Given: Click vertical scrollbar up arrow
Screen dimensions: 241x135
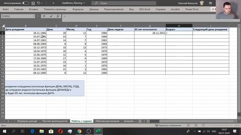Looking at the screenshot, I should (x=239, y=25).
